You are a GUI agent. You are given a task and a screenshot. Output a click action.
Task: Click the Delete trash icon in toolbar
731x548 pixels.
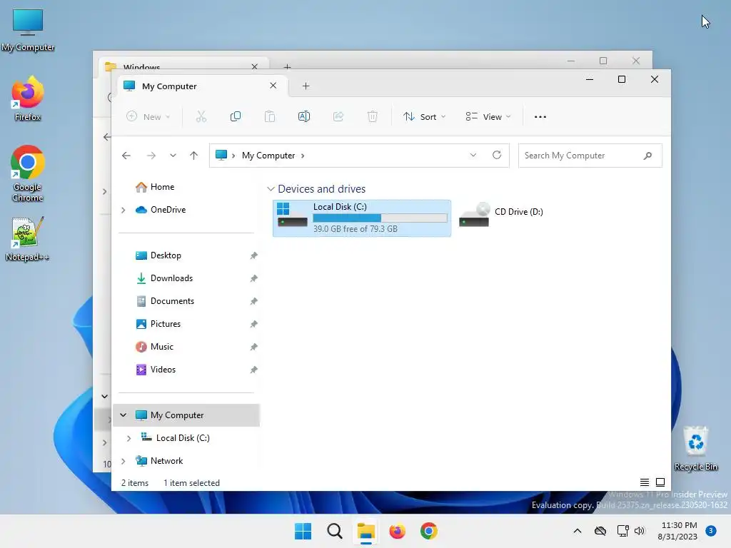(x=372, y=116)
